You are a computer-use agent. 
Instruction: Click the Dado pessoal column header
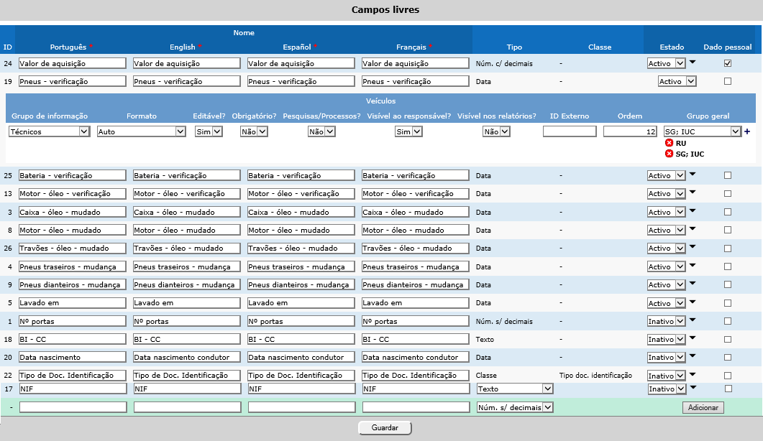point(728,47)
